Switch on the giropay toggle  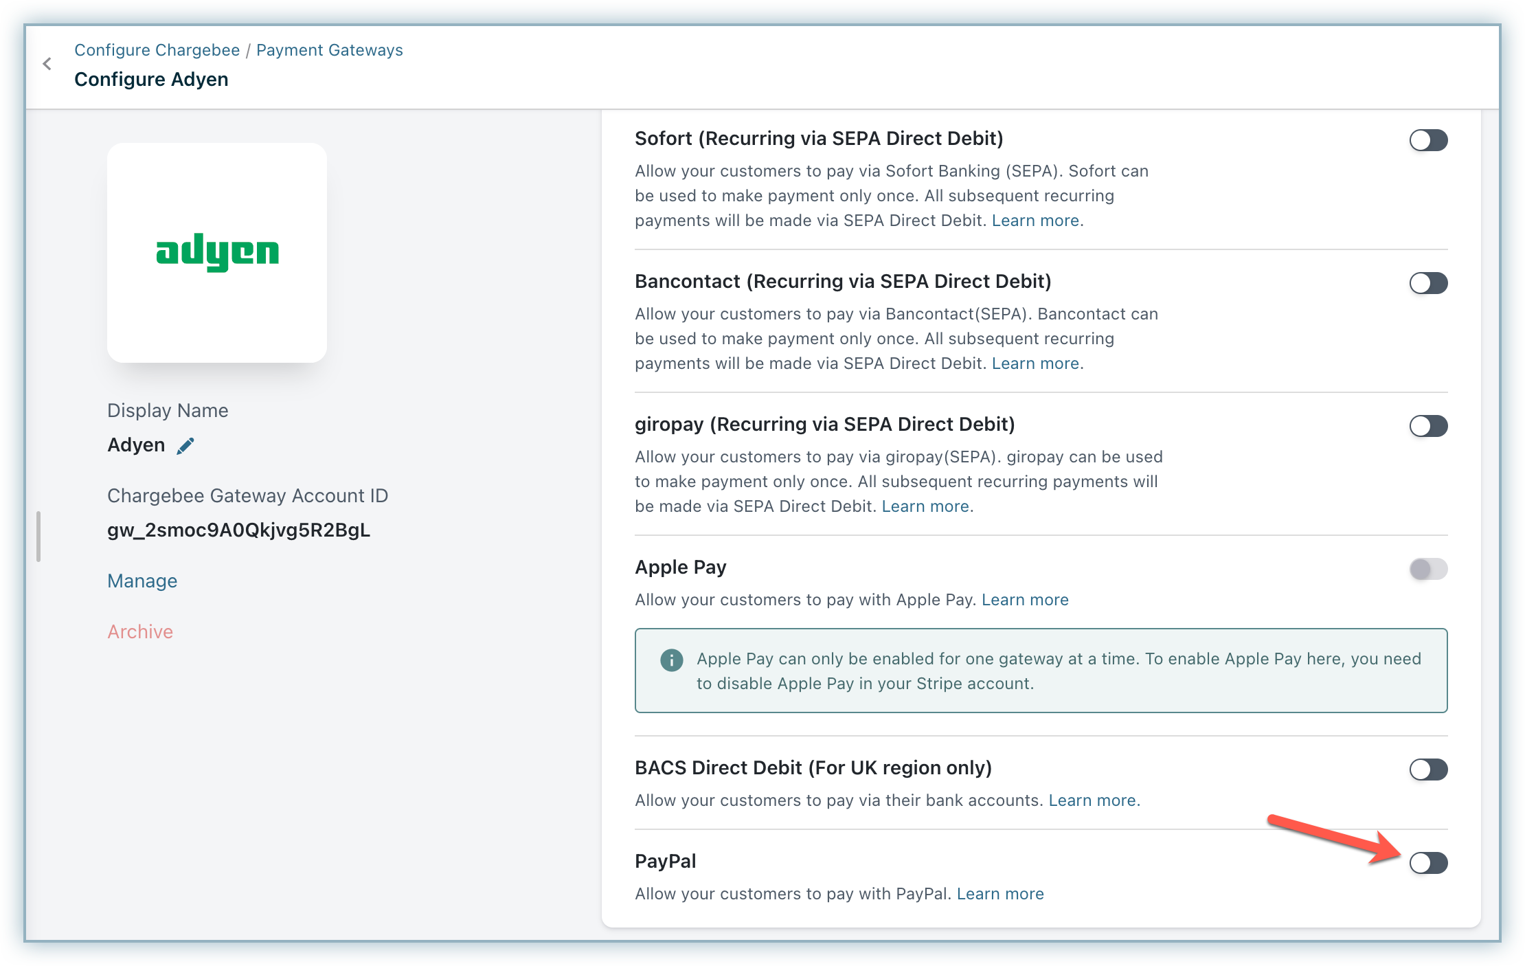click(1428, 426)
